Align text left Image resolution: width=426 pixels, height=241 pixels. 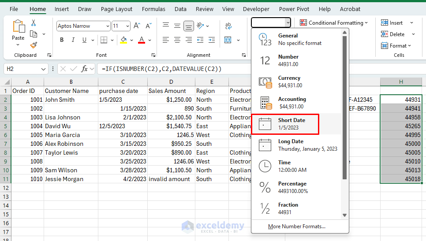pos(166,40)
